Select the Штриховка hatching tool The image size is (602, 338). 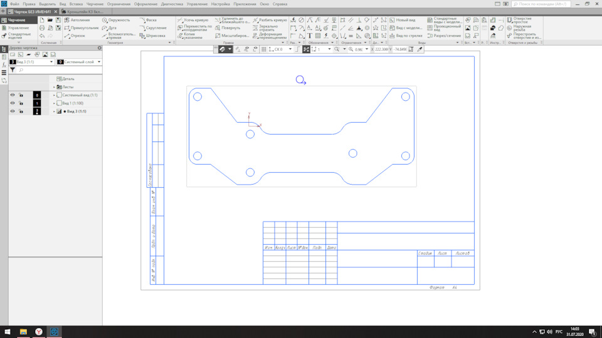[x=152, y=36]
